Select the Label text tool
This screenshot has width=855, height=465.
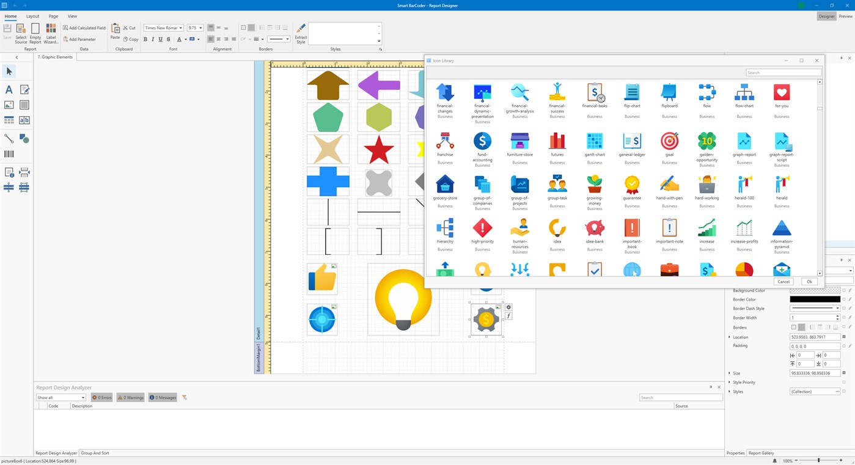click(9, 89)
